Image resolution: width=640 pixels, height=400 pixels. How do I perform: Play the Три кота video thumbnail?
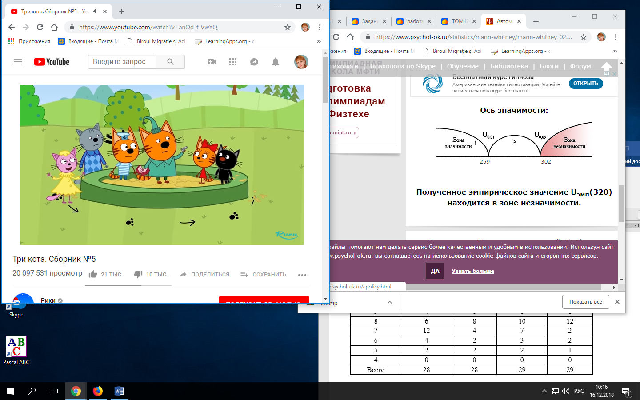coord(162,165)
